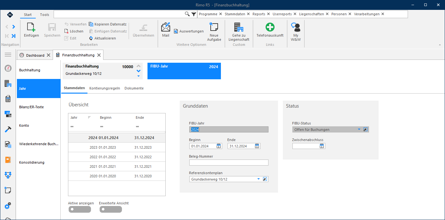This screenshot has height=220, width=445.
Task: Open the people group sidebar icon
Action: pos(8,175)
